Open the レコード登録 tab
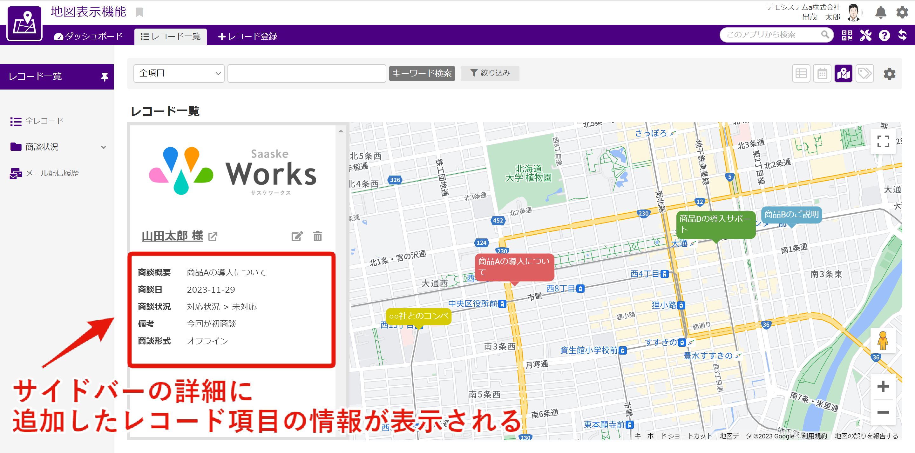 click(247, 36)
